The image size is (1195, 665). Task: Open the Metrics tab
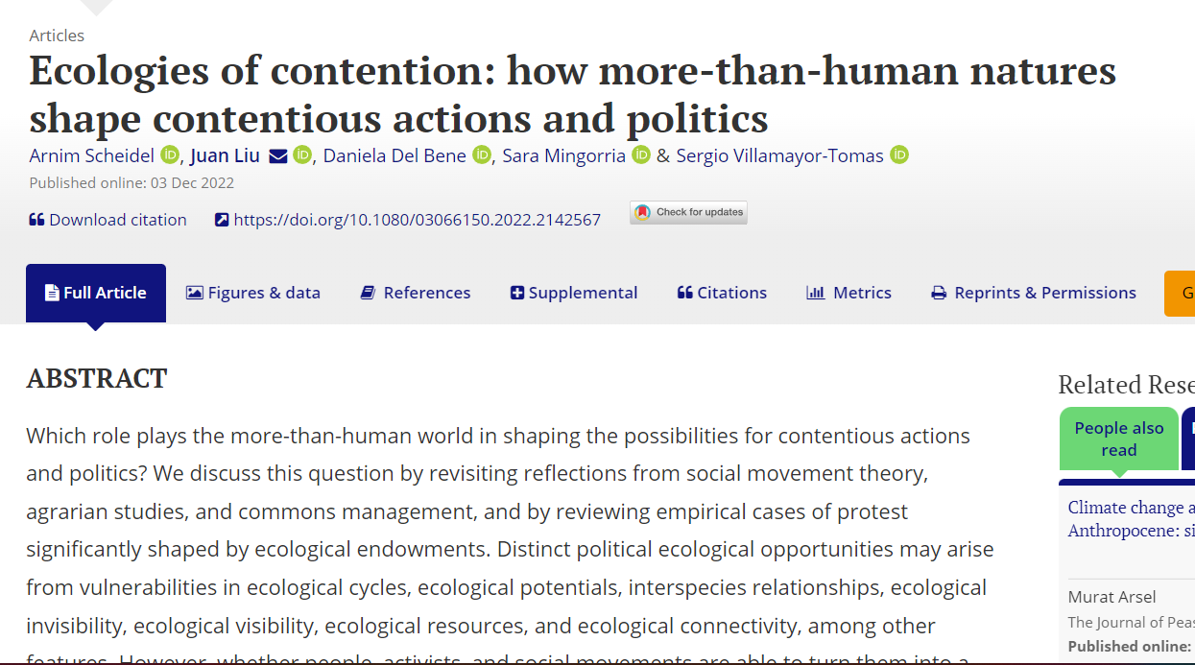[x=849, y=293]
